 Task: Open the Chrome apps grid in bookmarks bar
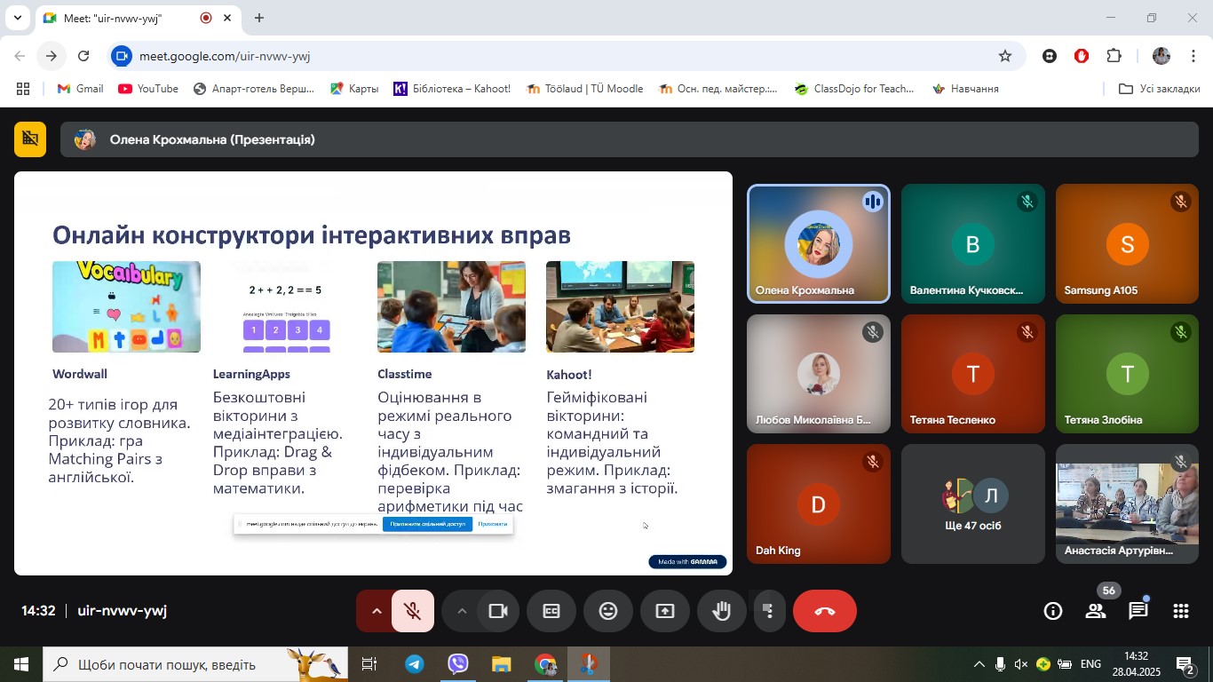tap(23, 89)
